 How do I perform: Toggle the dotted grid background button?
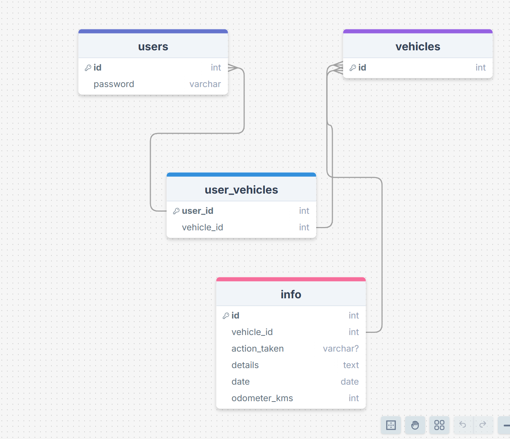(x=391, y=425)
